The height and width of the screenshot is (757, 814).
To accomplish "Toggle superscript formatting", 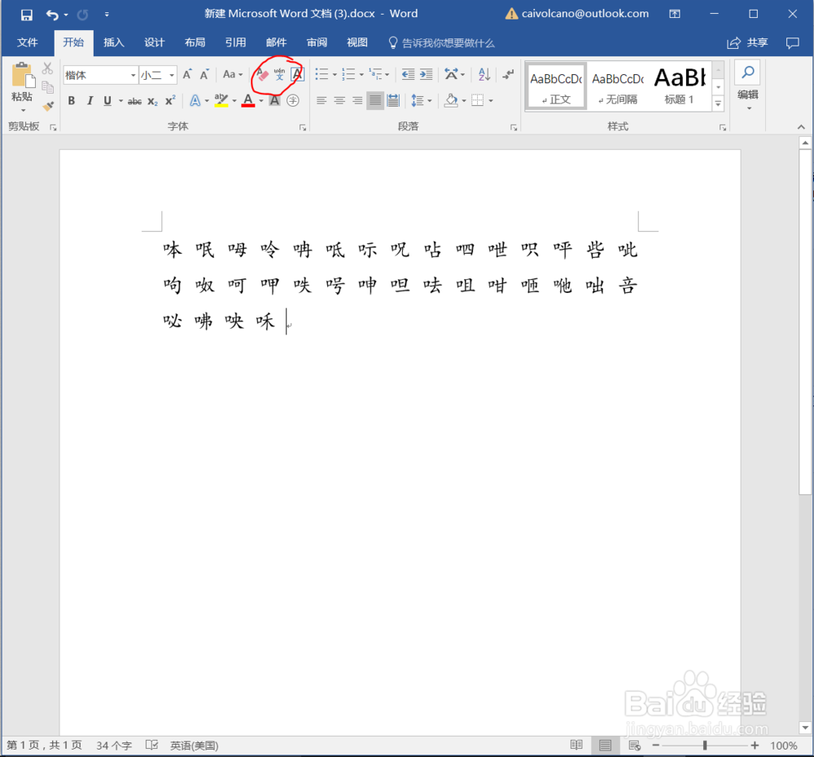I will pyautogui.click(x=170, y=101).
